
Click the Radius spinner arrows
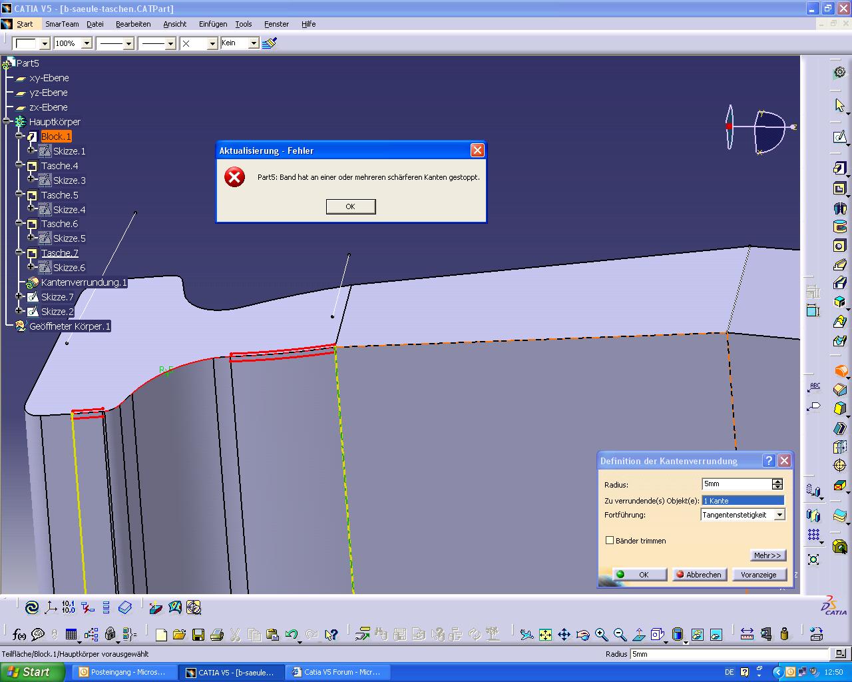point(777,484)
